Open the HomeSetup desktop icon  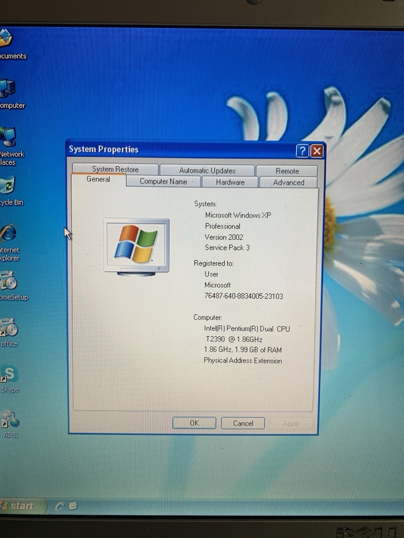tap(9, 280)
